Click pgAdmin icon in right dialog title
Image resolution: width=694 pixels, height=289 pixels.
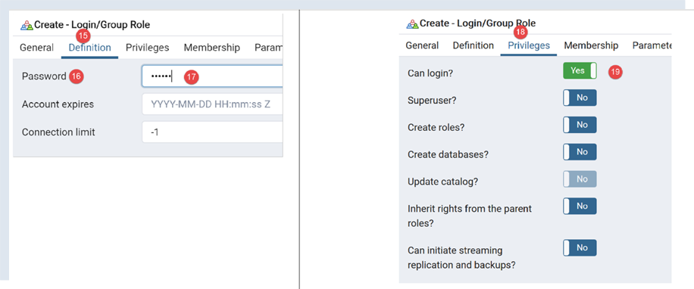tap(412, 23)
